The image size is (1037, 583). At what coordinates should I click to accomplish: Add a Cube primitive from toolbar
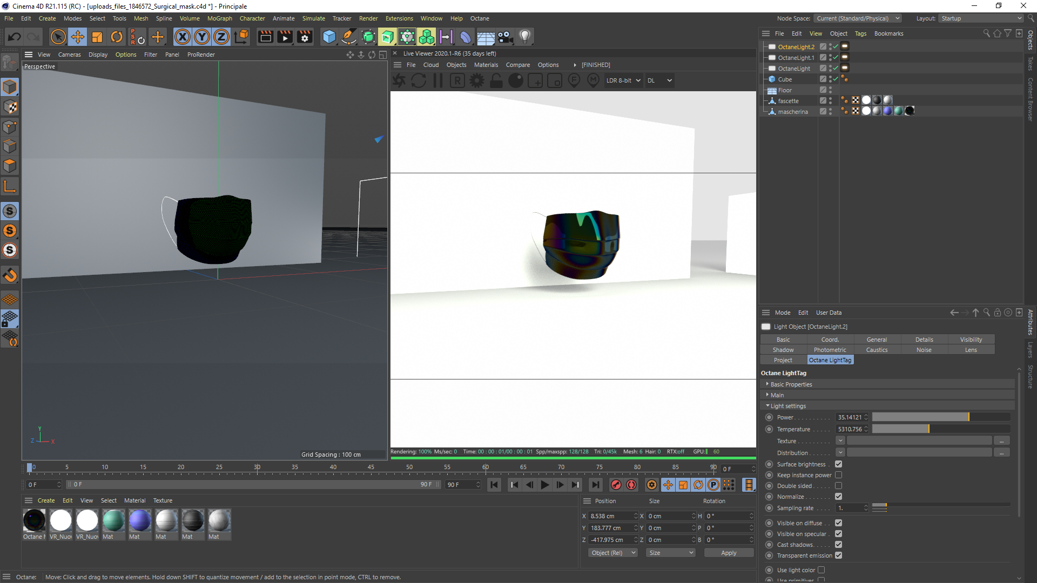coord(329,37)
